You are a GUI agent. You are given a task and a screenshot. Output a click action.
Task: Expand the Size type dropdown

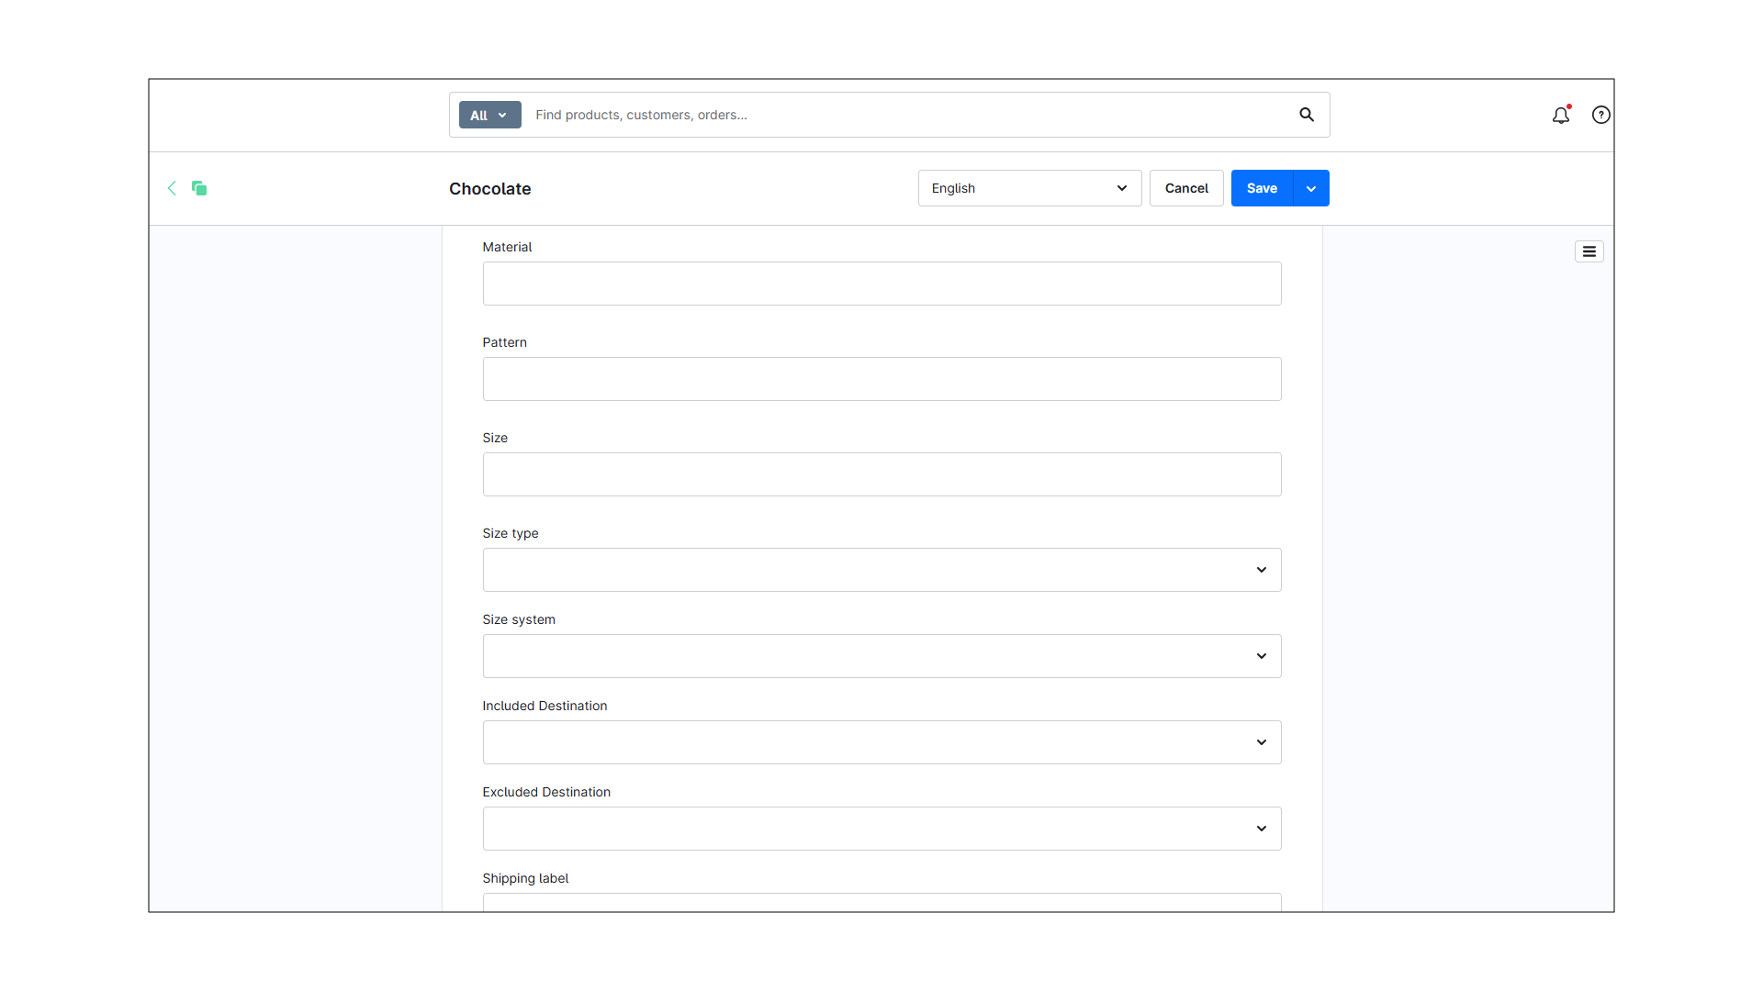[x=881, y=570]
